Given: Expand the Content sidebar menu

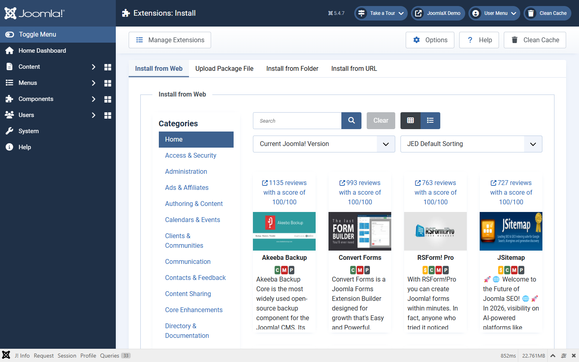Looking at the screenshot, I should point(93,67).
